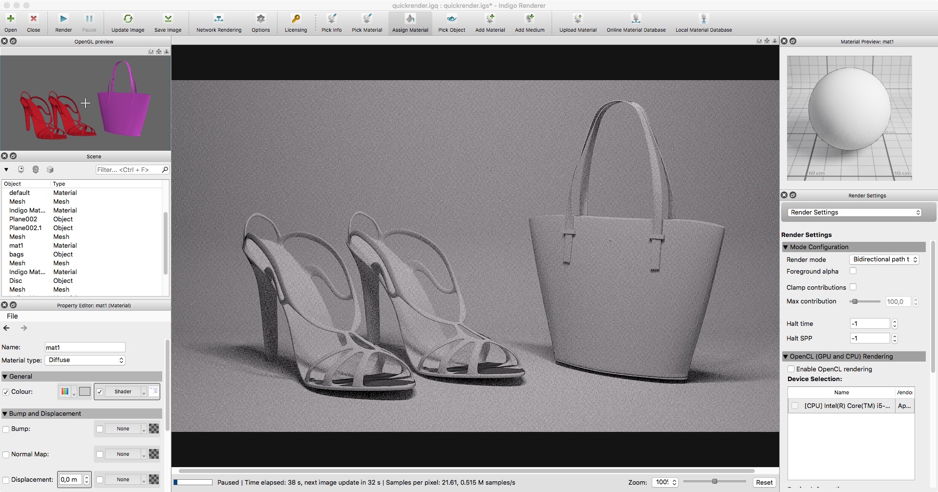Click the Max contribution slider
The image size is (938, 492).
(x=865, y=301)
